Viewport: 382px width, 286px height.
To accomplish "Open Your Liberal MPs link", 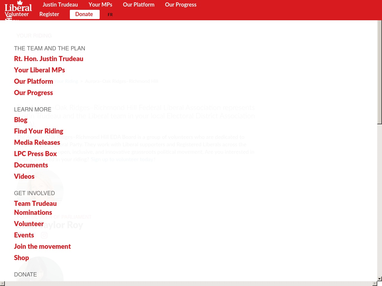I will [x=39, y=70].
